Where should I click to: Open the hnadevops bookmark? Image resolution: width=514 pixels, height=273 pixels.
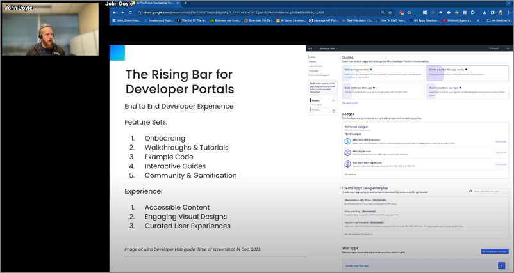[x=159, y=20]
